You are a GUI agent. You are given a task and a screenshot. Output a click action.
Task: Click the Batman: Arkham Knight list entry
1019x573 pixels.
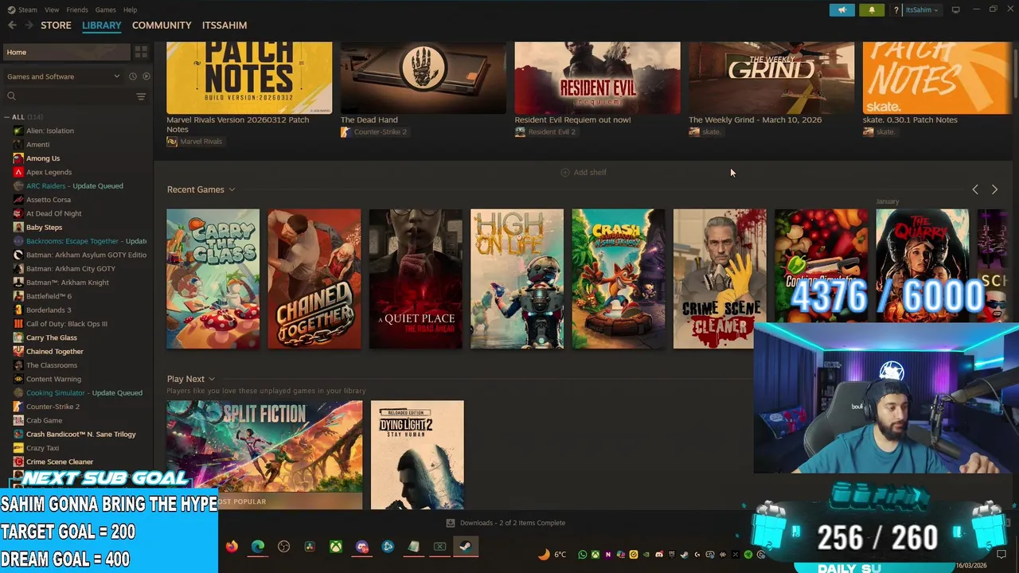pos(67,283)
